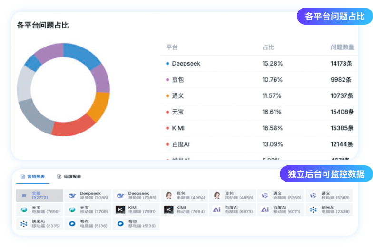Viewport: 373px width, 247px height.
Task: Click the 12144条 question count
Action: (x=342, y=144)
